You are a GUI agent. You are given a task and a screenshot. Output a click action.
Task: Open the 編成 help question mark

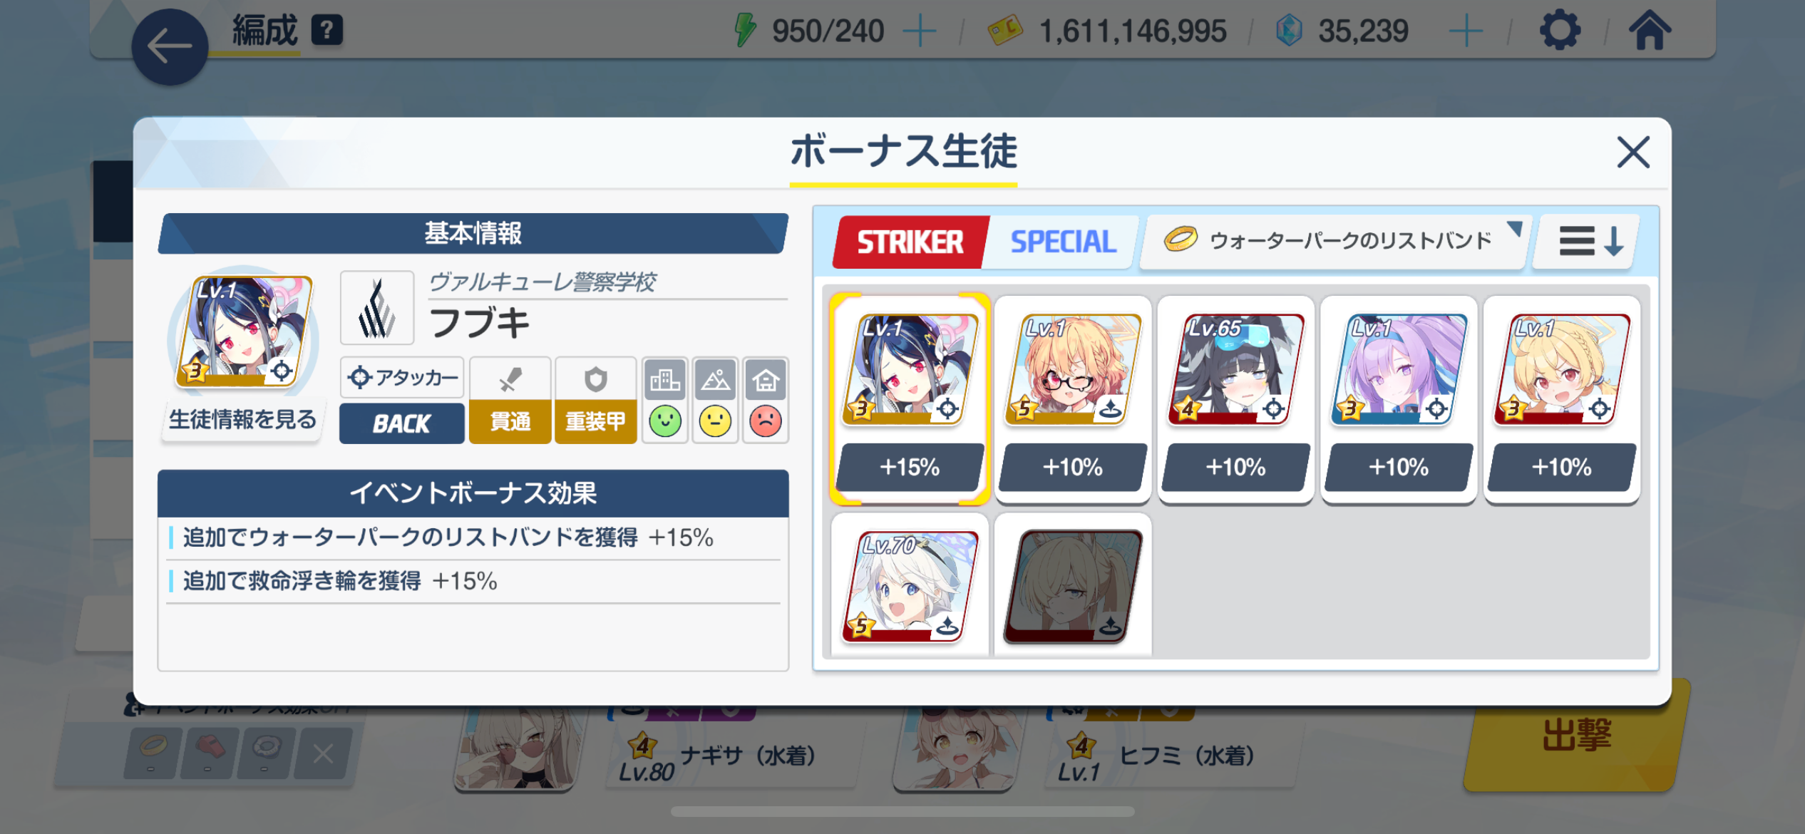327,31
